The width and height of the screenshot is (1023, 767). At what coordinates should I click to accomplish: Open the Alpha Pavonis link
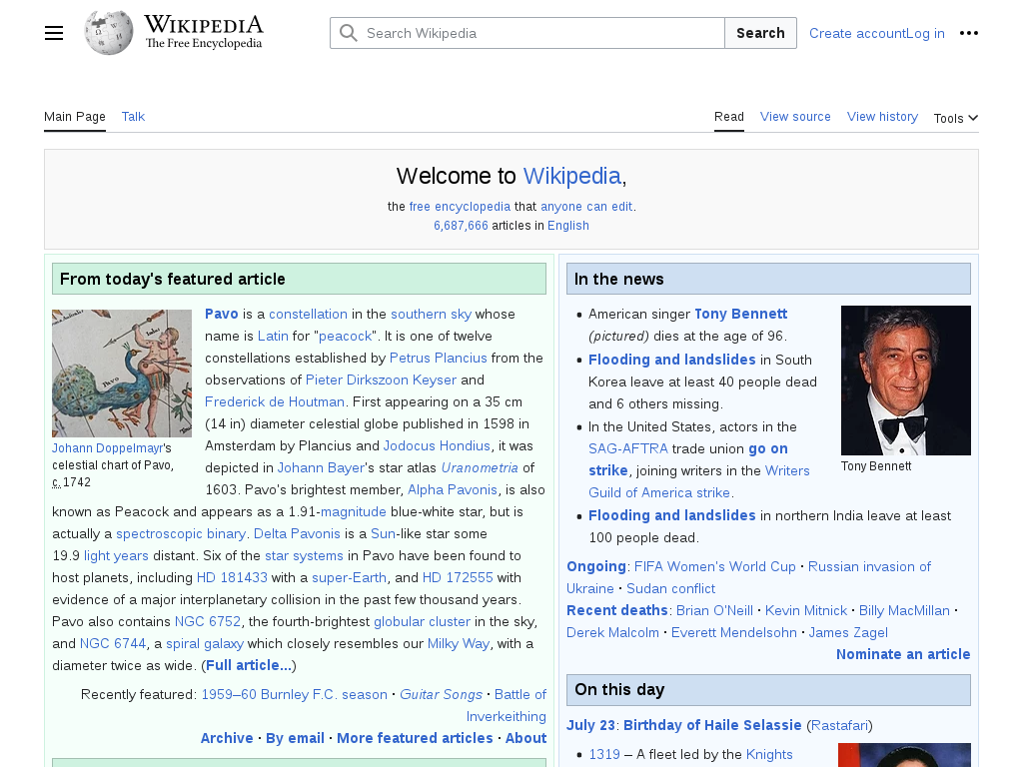tap(453, 489)
